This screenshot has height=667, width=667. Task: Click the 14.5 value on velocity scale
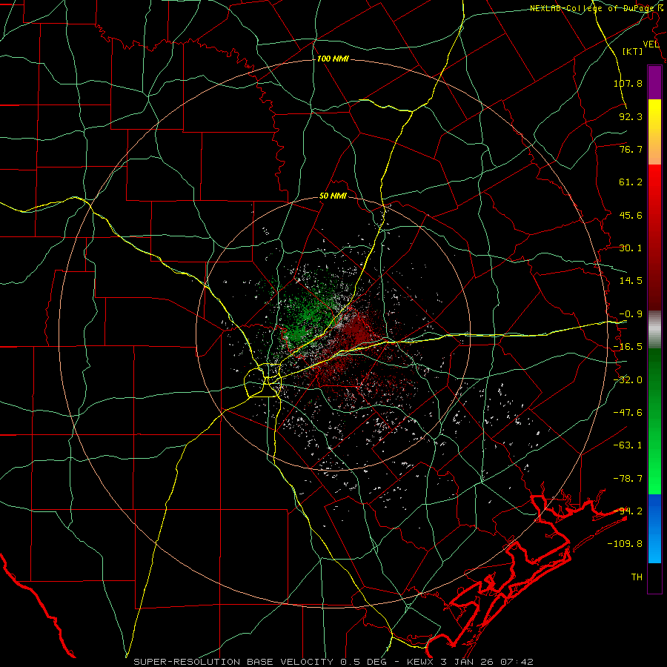[x=631, y=281]
